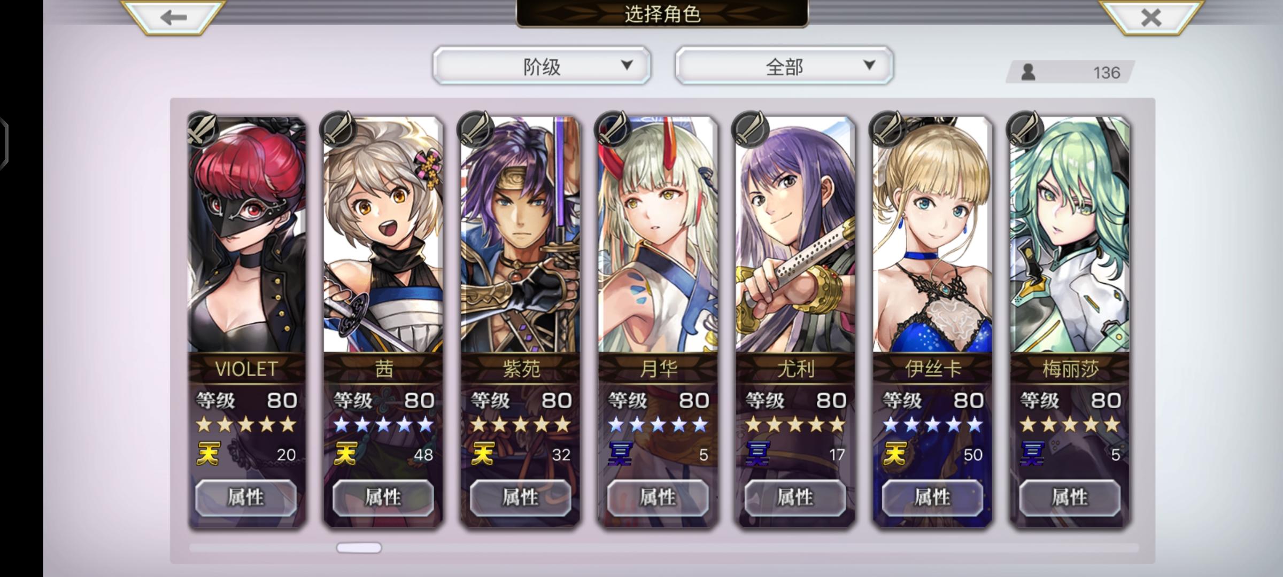Screen dimensions: 1283x577
Task: Open 属性 for 茜
Action: (x=383, y=497)
